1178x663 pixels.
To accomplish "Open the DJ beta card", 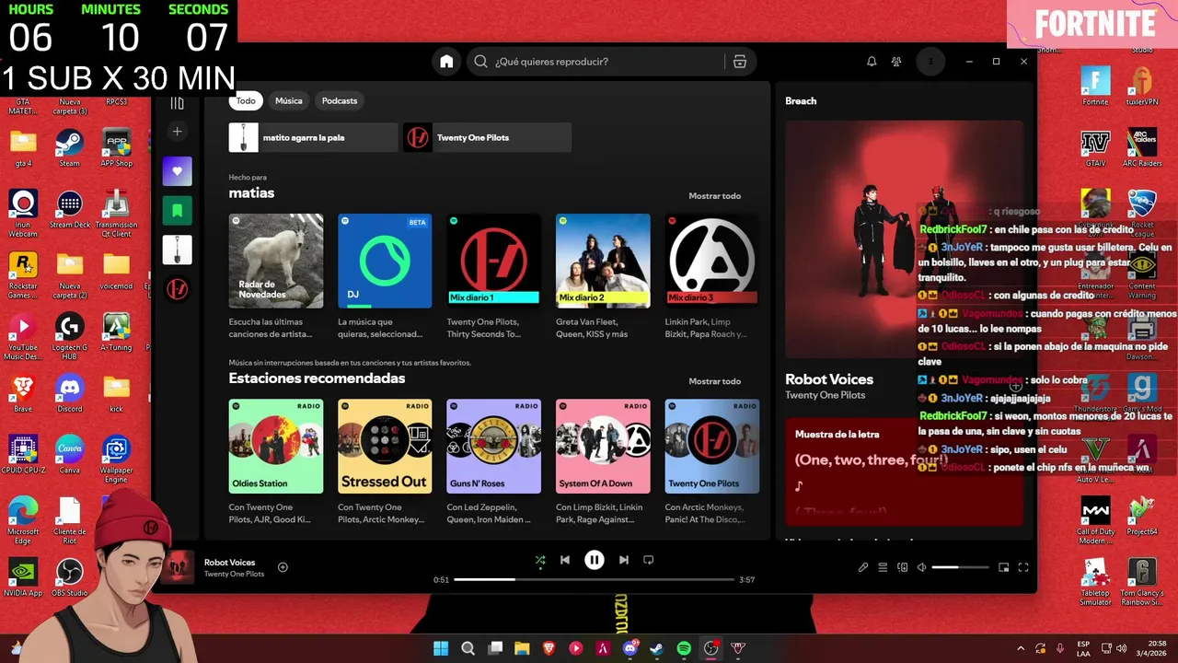I will (385, 261).
